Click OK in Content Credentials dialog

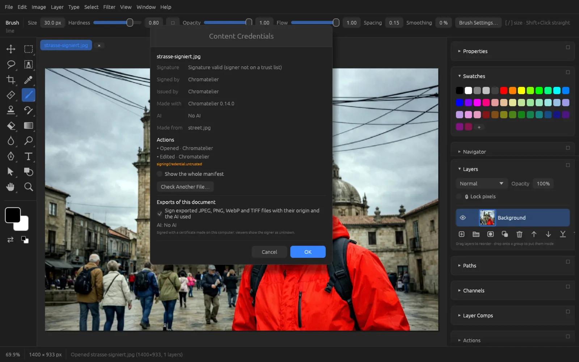[x=308, y=252]
